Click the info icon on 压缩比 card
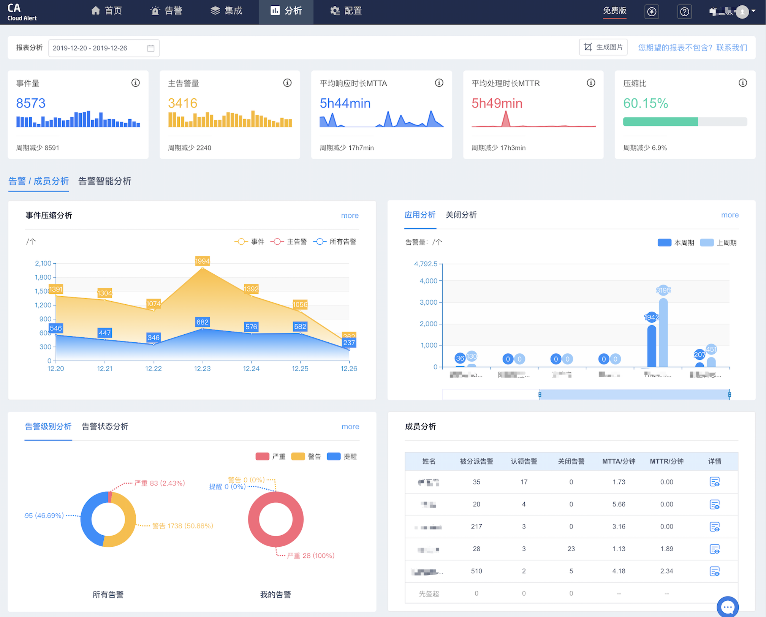 click(742, 83)
